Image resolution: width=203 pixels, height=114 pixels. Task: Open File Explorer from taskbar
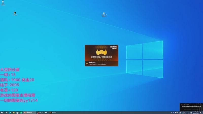tap(14, 112)
